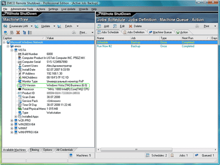The width and height of the screenshot is (220, 165).
Task: Click the expand tree icon
Action: [24, 33]
